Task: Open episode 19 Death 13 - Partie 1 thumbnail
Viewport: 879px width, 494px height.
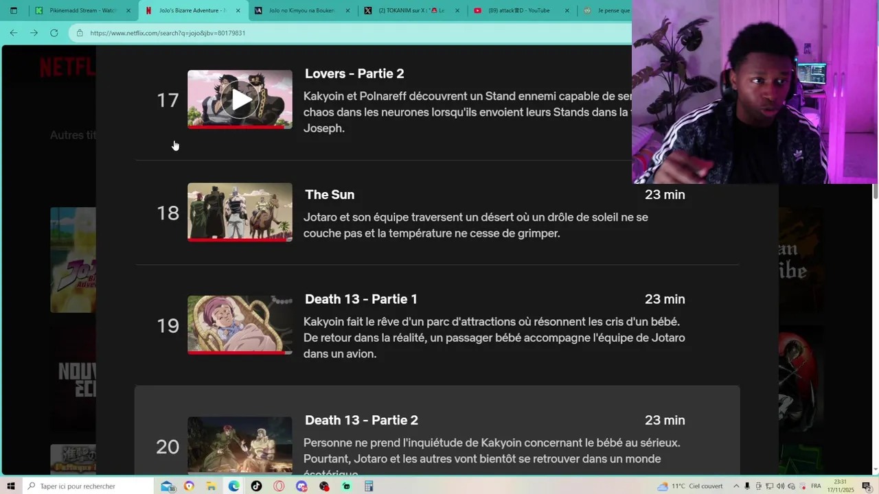Action: 240,325
